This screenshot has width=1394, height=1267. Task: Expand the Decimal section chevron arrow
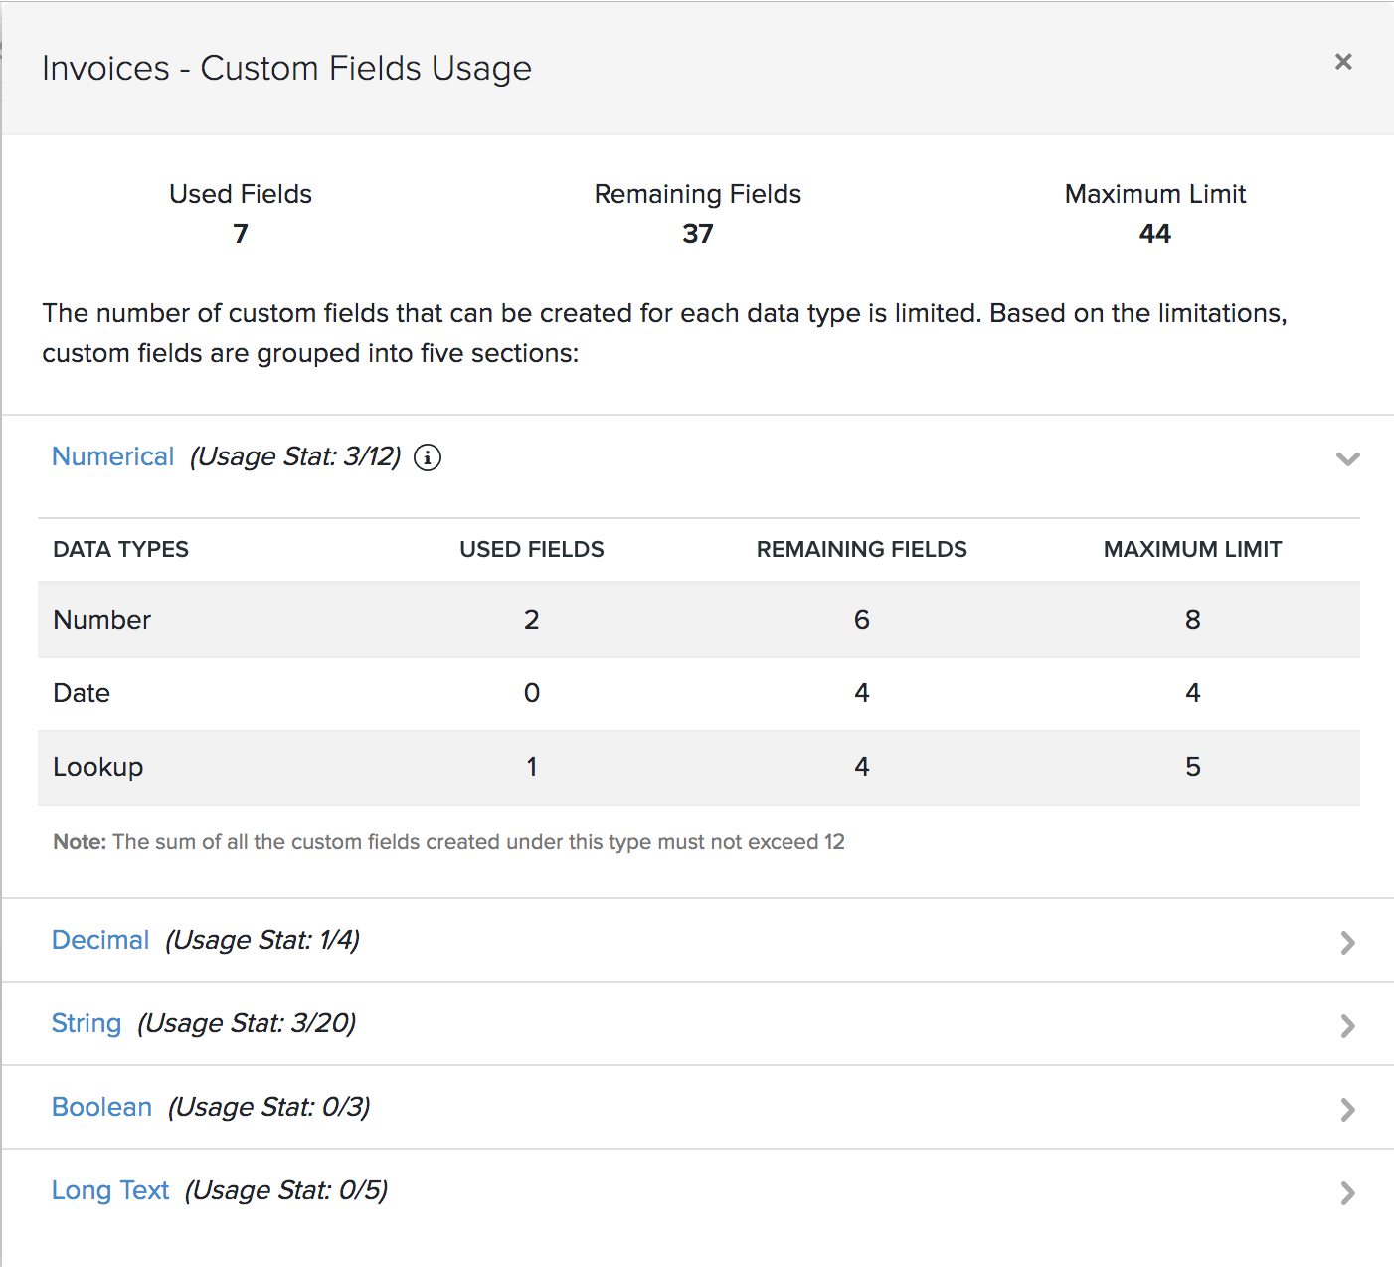pos(1347,942)
